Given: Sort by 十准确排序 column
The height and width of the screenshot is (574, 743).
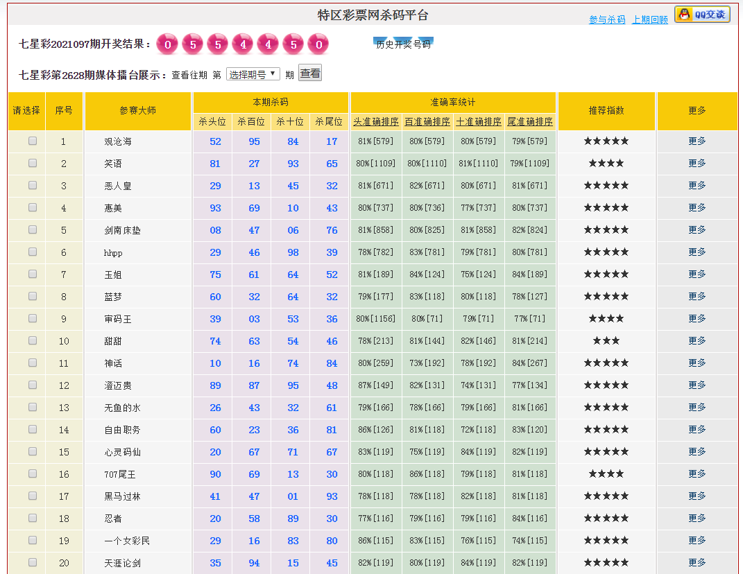Looking at the screenshot, I should (x=479, y=122).
